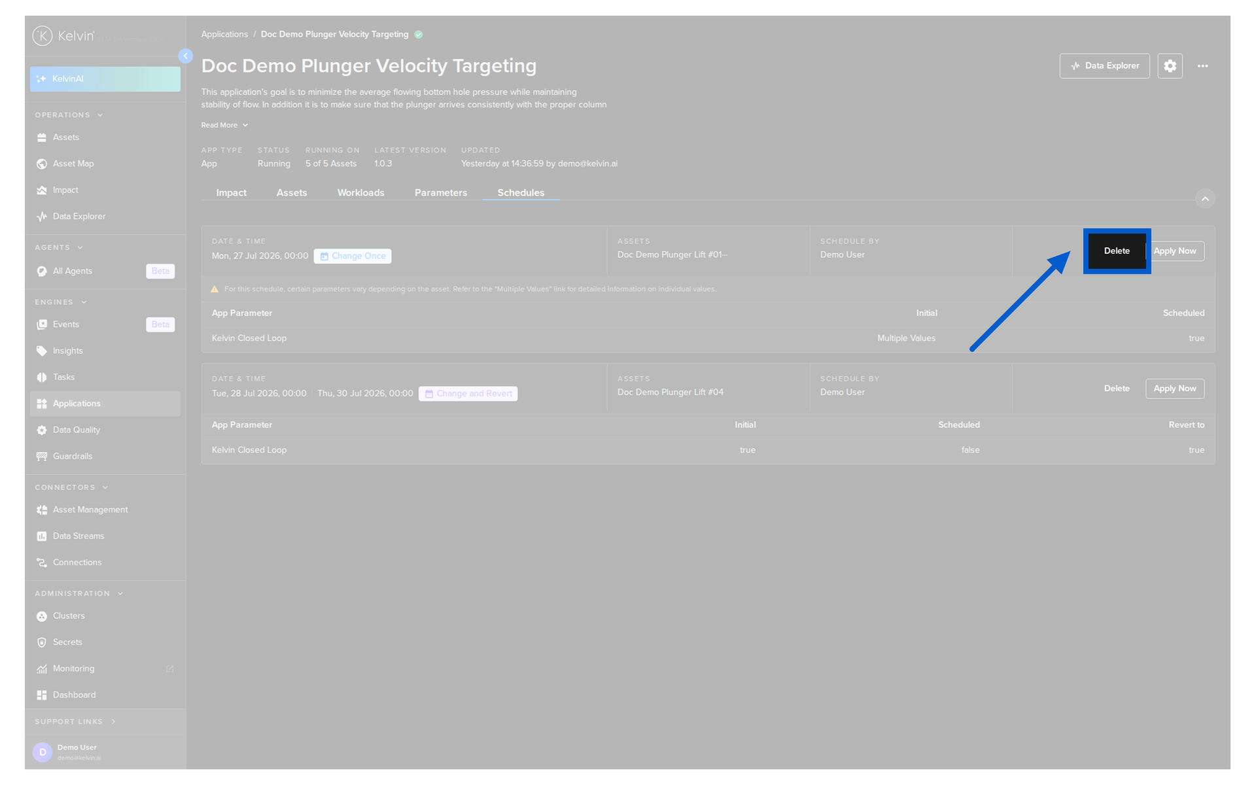Screen dimensions: 1256x785
Task: Open Asset Management icon
Action: click(42, 510)
